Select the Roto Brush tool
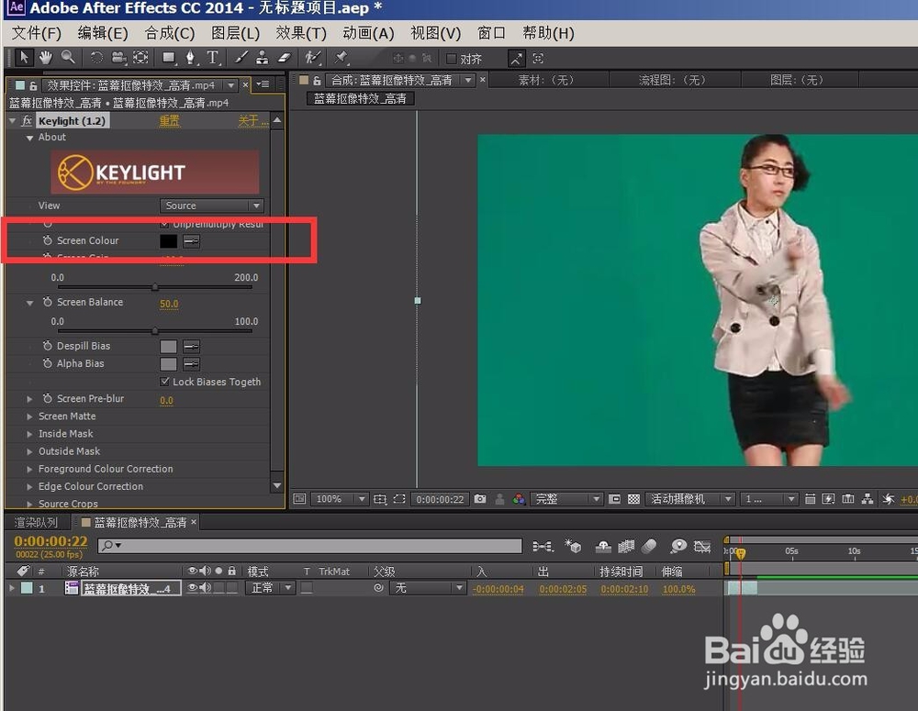918x711 pixels. click(313, 58)
